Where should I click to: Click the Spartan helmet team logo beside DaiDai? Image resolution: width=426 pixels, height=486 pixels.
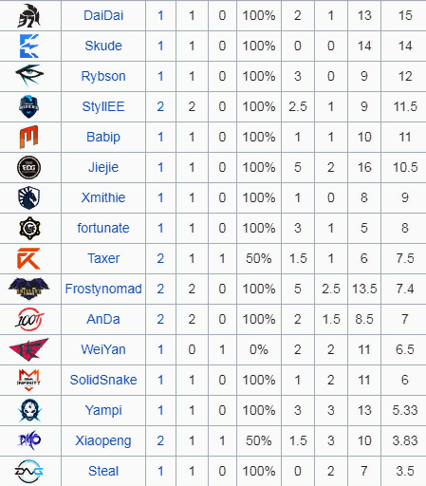[x=28, y=15]
